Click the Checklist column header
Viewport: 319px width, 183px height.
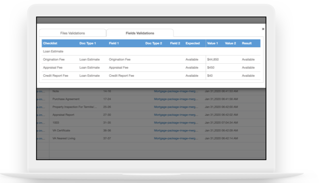click(x=50, y=43)
